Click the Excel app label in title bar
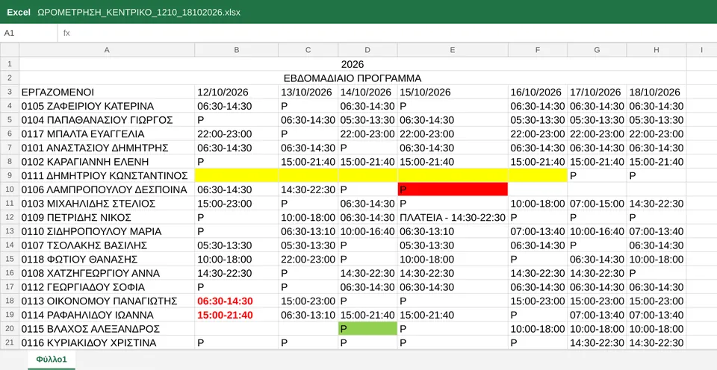Screen dimensions: 717x370 [18, 13]
